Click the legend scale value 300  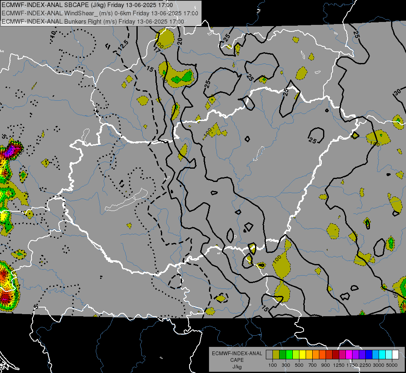point(286,365)
